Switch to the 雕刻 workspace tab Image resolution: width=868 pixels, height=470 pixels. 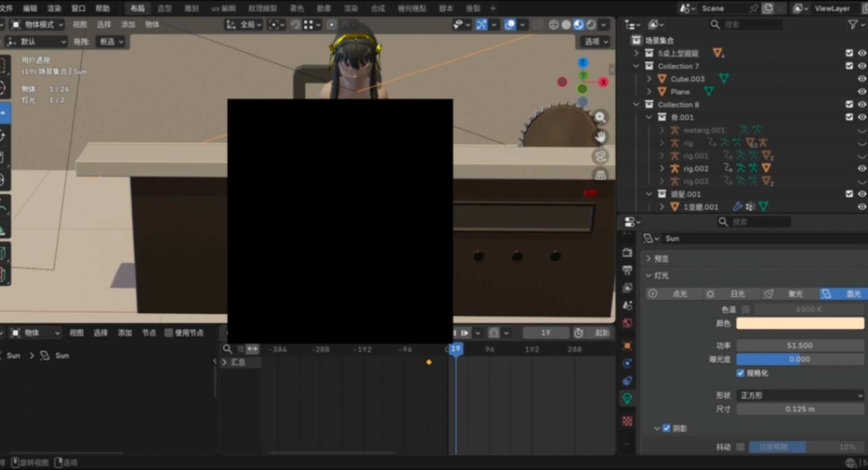point(191,8)
